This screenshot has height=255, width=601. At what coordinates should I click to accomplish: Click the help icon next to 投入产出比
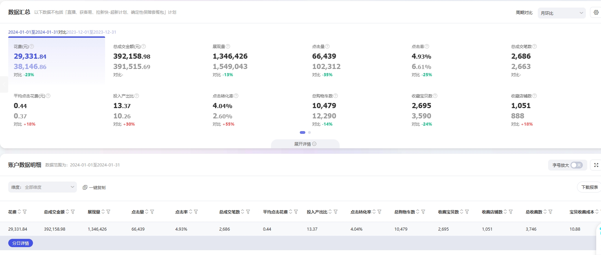[137, 96]
